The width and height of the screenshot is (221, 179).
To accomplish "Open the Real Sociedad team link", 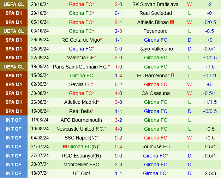I will tap(155, 13).
